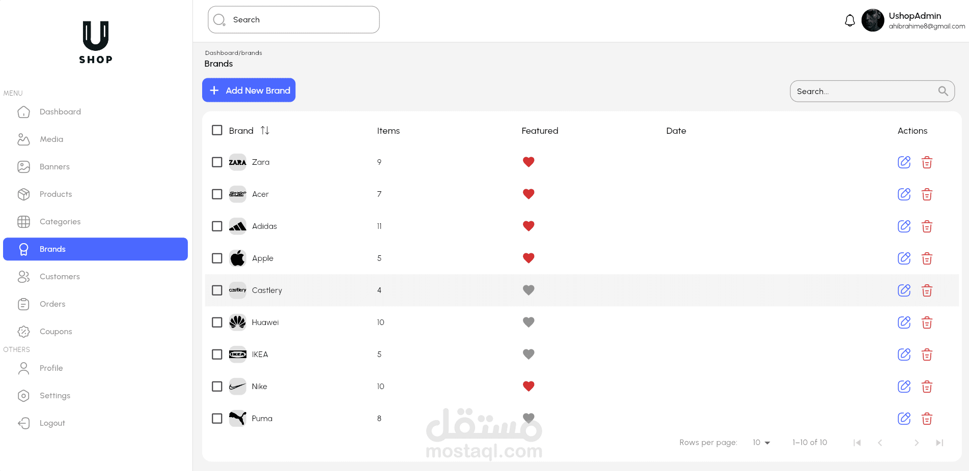Open rows per page dropdown
Viewport: 969px width, 471px height.
[761, 443]
